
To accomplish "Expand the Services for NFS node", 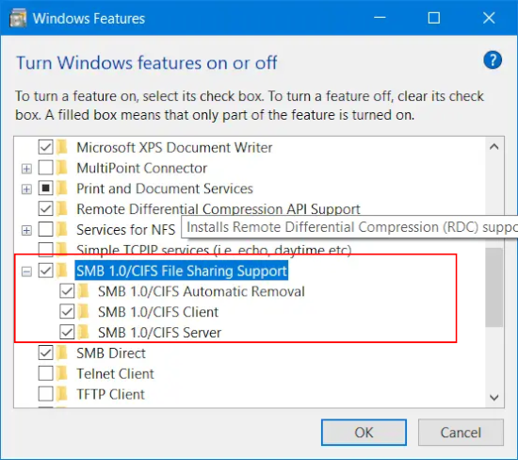I will click(x=26, y=231).
